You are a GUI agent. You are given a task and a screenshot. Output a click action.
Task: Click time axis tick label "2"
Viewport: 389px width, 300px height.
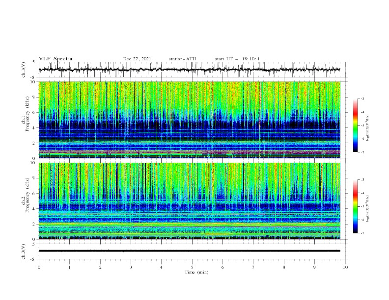[x=100, y=267]
